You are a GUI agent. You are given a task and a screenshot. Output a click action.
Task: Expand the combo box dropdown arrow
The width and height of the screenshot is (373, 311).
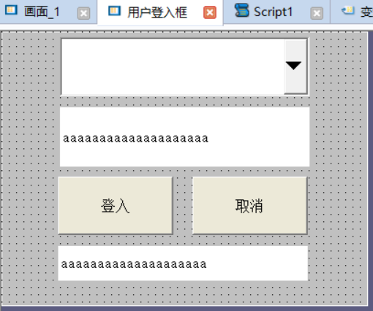coord(295,66)
